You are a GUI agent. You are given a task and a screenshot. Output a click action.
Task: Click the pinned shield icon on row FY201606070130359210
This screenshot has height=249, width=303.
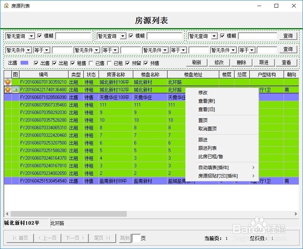(x=8, y=82)
